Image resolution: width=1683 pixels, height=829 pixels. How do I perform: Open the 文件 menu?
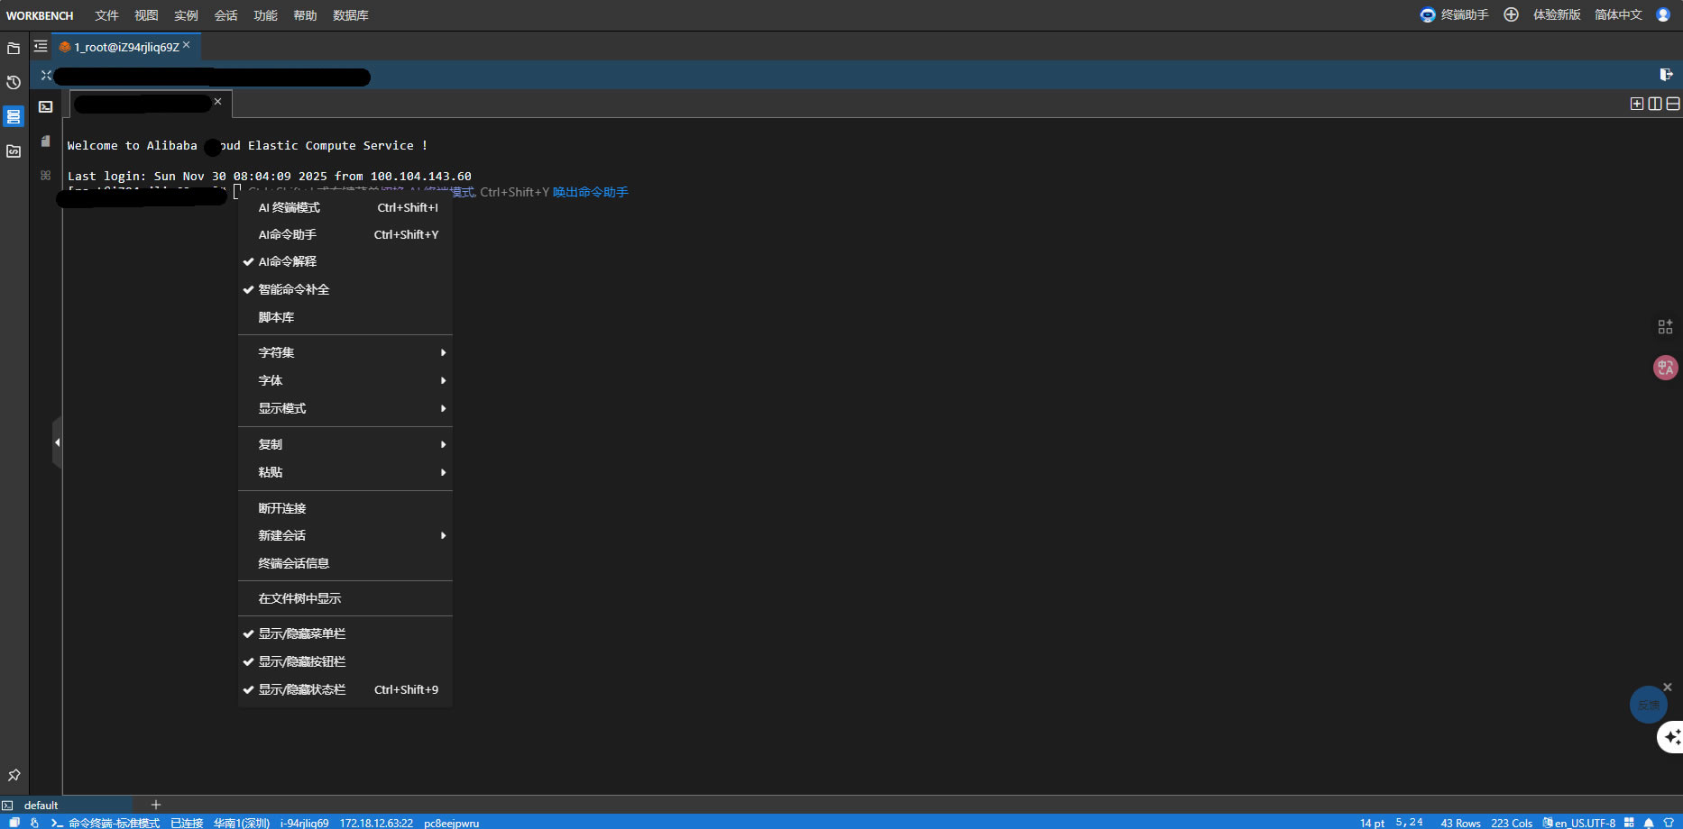[x=106, y=15]
